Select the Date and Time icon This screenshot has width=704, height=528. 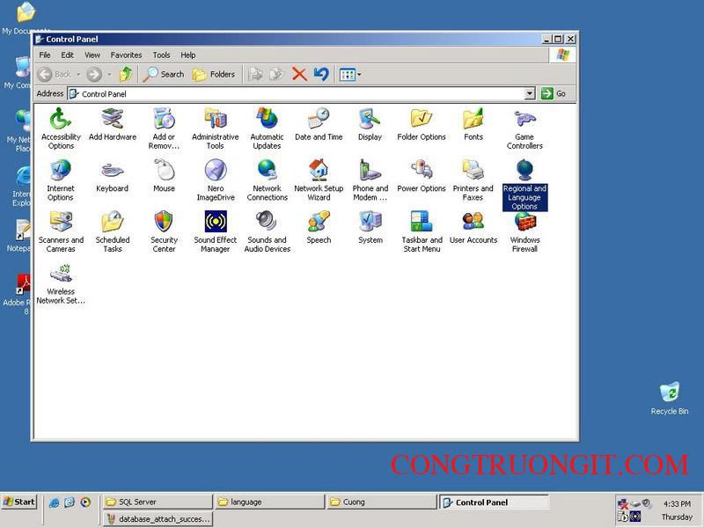pyautogui.click(x=319, y=124)
